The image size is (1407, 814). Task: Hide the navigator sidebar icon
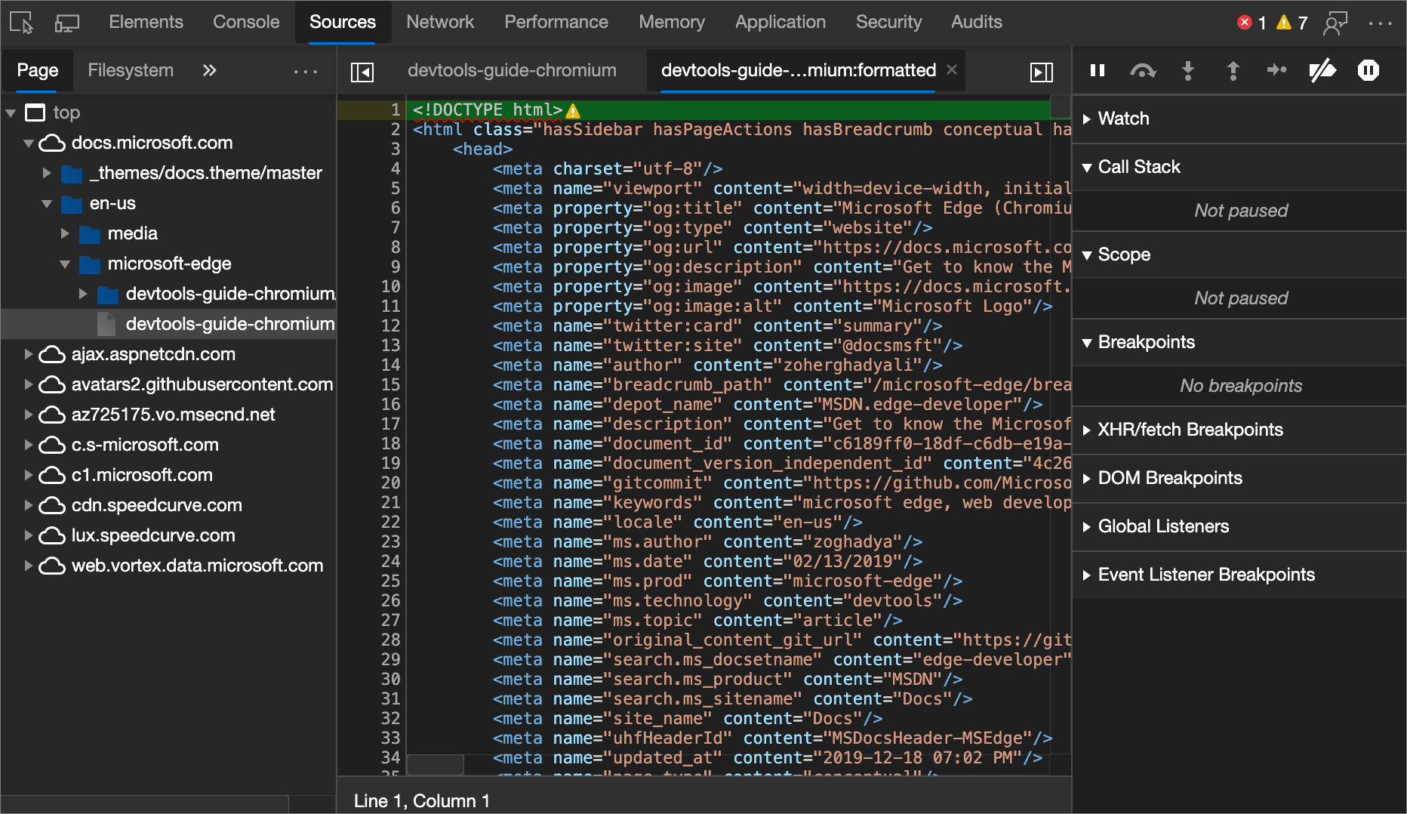point(362,71)
